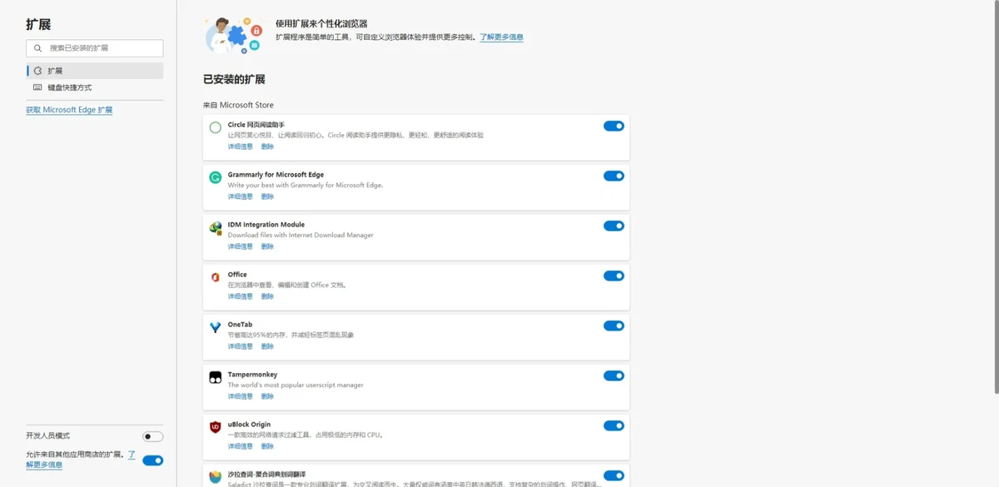Screen dimensions: 999x487
Task: Switch off the OneTab extension
Action: 614,325
